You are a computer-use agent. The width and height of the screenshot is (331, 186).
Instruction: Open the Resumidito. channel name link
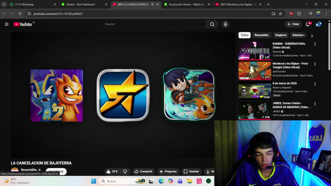click(29, 170)
